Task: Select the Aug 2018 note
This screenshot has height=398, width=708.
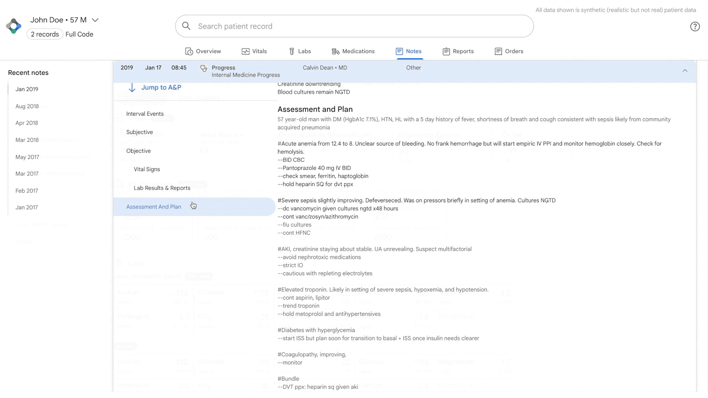Action: pos(27,106)
